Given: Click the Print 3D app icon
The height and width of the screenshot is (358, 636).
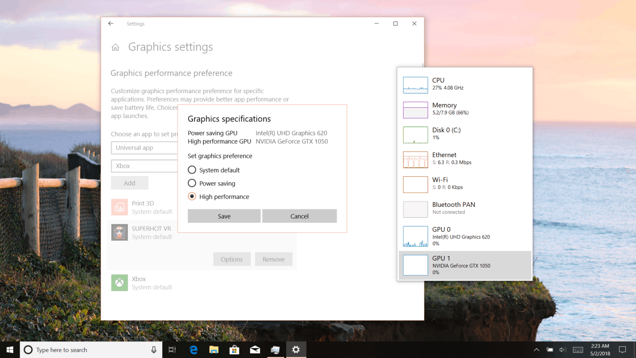Looking at the screenshot, I should pyautogui.click(x=119, y=207).
